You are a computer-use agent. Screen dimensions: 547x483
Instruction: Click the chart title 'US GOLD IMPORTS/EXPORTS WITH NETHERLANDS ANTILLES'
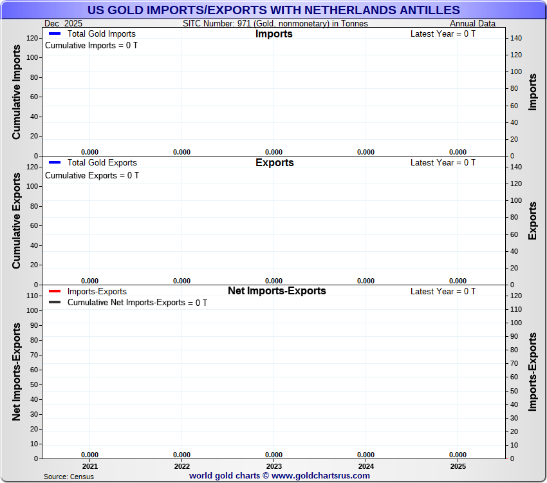click(273, 10)
